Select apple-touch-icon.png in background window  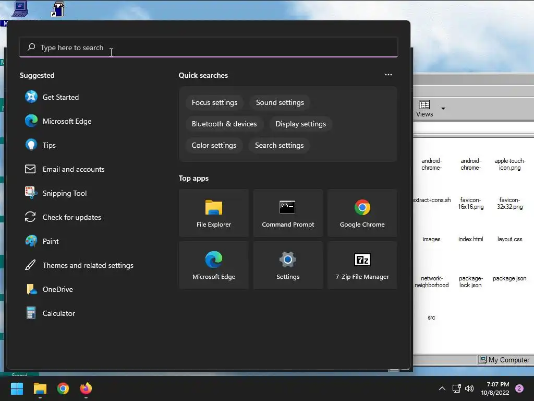click(510, 164)
